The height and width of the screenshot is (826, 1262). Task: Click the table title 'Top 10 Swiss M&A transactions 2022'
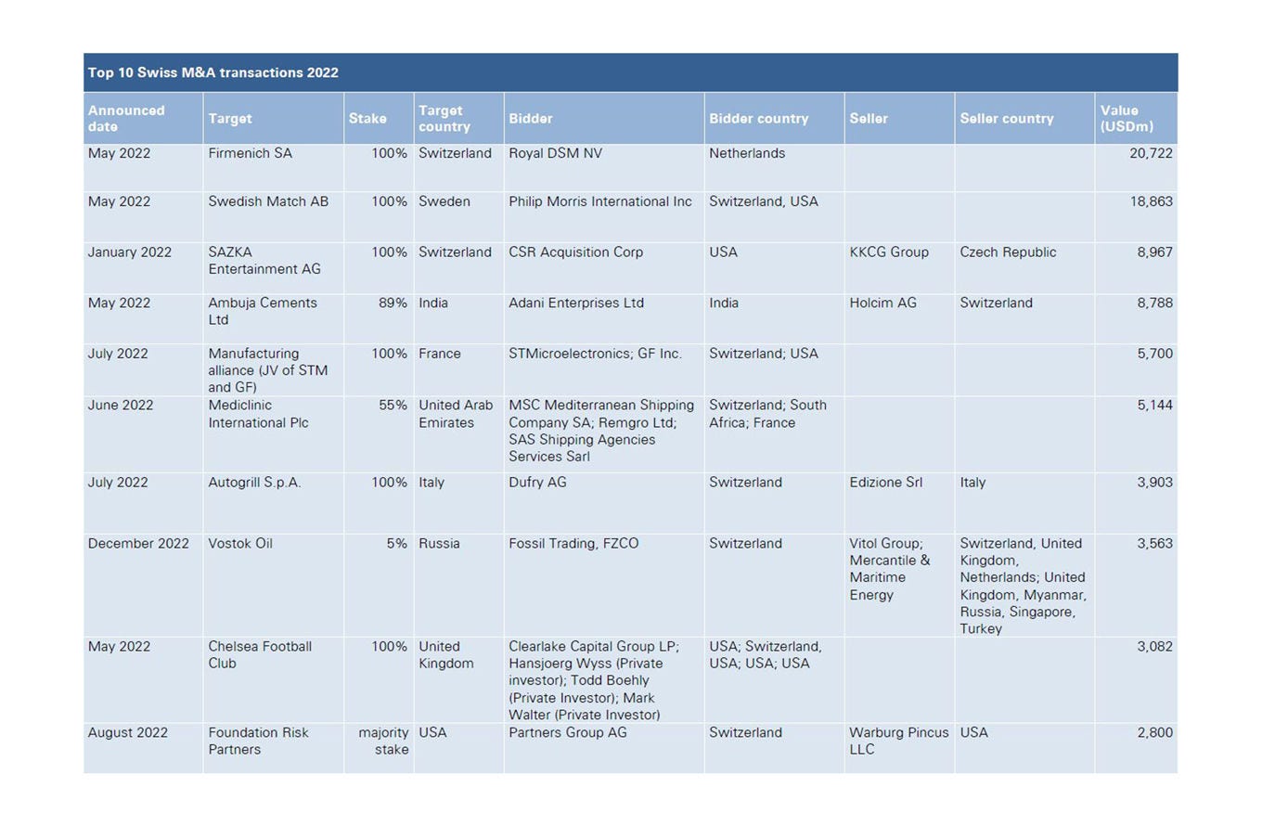tap(212, 72)
